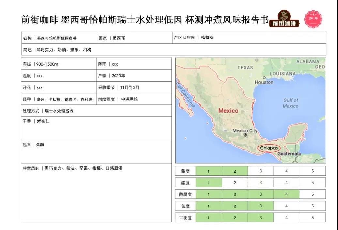Click the 海拔 900-1500m field
Viewport: 338px width, 230px height.
pos(59,64)
